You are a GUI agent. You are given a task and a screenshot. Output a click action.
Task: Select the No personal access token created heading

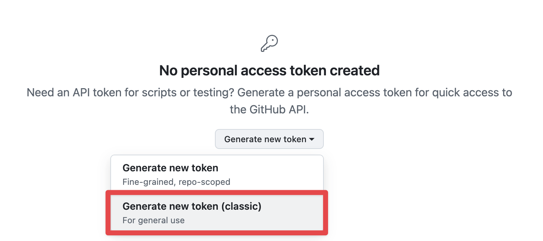pyautogui.click(x=269, y=70)
